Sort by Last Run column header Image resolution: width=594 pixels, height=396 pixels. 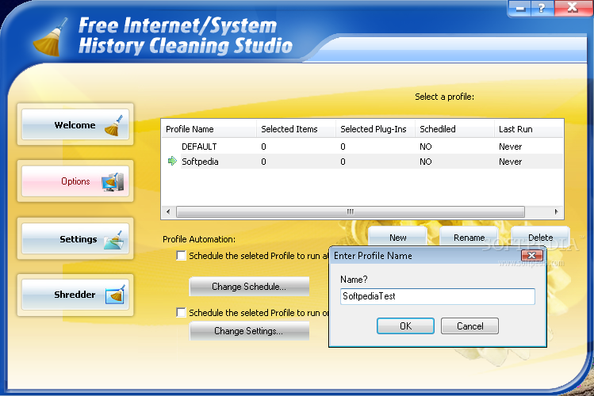(529, 129)
